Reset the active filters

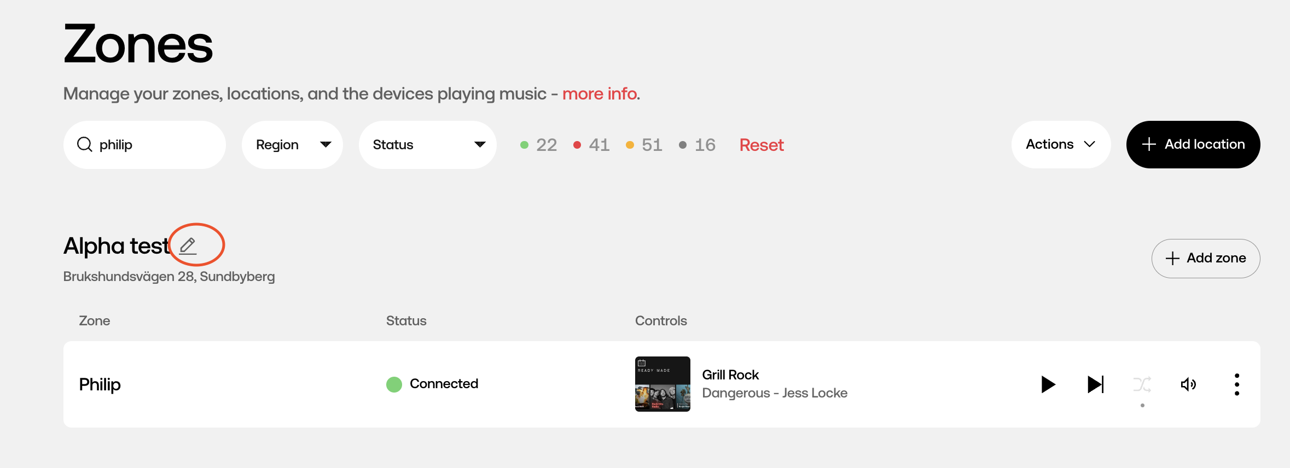pyautogui.click(x=762, y=145)
